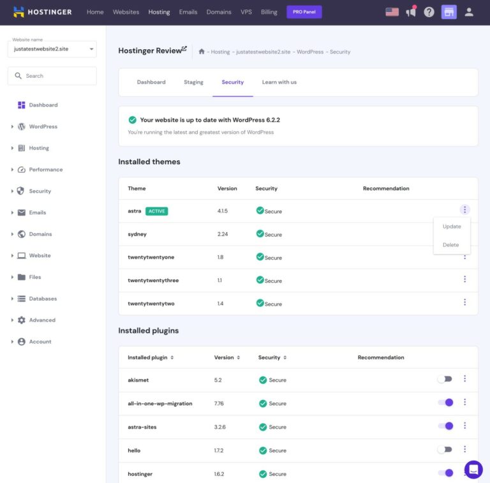Click the Security shield icon in sidebar
The height and width of the screenshot is (483, 490).
[x=20, y=191]
